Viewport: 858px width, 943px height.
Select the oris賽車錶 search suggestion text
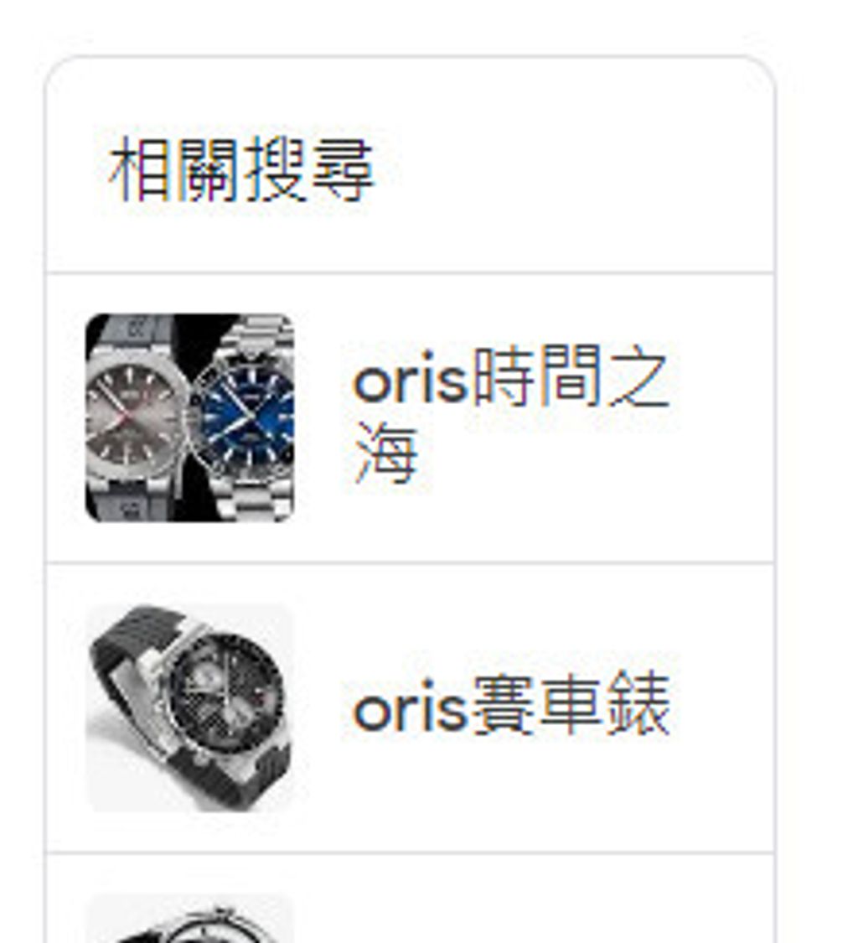pyautogui.click(x=511, y=705)
